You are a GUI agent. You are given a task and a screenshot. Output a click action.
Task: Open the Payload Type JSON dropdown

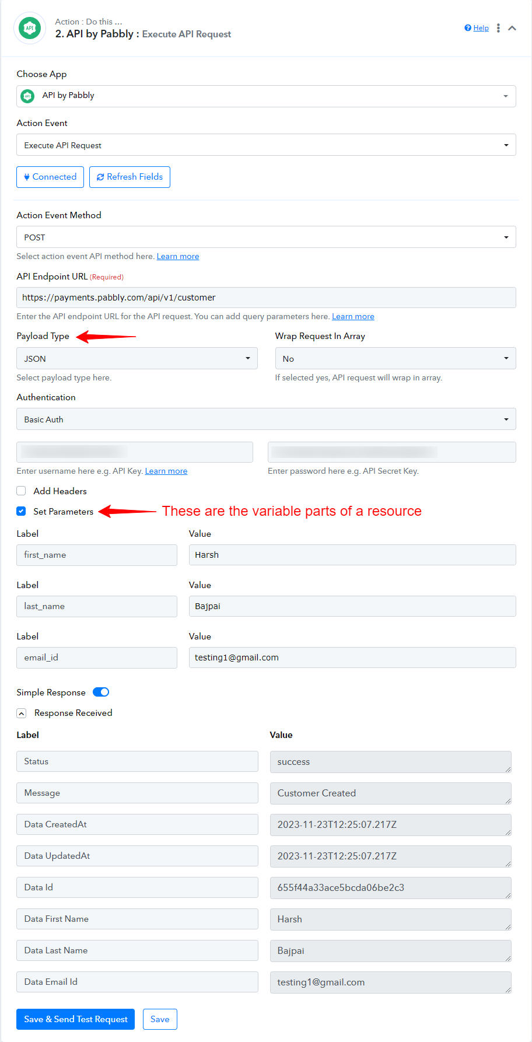pyautogui.click(x=137, y=358)
